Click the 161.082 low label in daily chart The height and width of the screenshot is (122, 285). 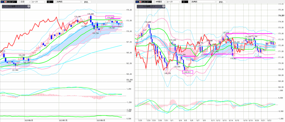tap(16, 70)
